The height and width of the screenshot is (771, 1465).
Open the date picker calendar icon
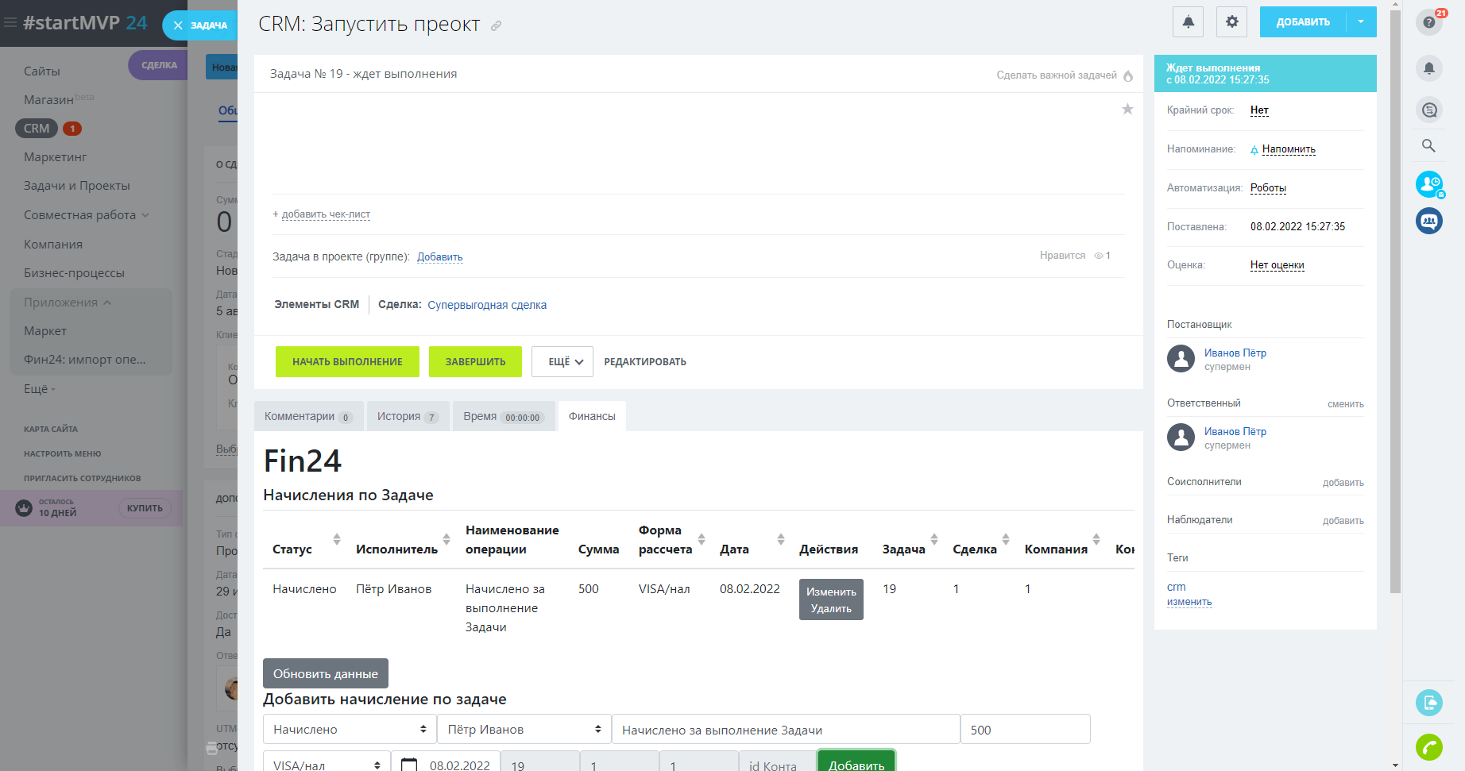point(409,765)
